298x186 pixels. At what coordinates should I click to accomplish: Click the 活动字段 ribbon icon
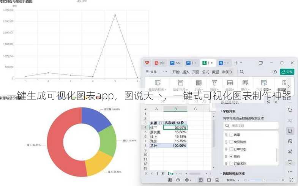[x=180, y=83]
